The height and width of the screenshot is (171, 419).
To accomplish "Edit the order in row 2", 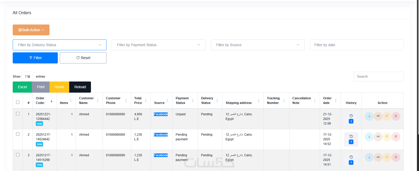I will point(387,137).
